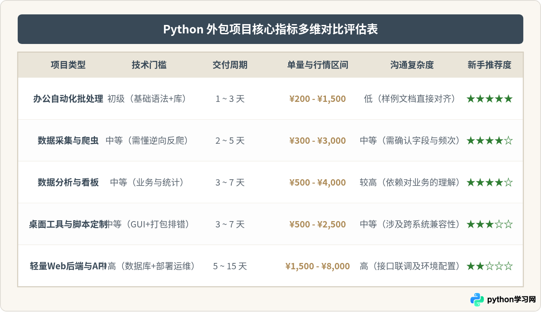Screen dimensions: 541x312
Task: Select the 单量与行情区间 column header
Action: [318, 65]
